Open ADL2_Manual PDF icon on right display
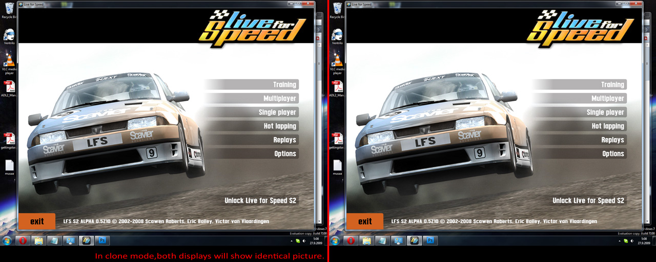This screenshot has height=262, width=656. (x=337, y=90)
